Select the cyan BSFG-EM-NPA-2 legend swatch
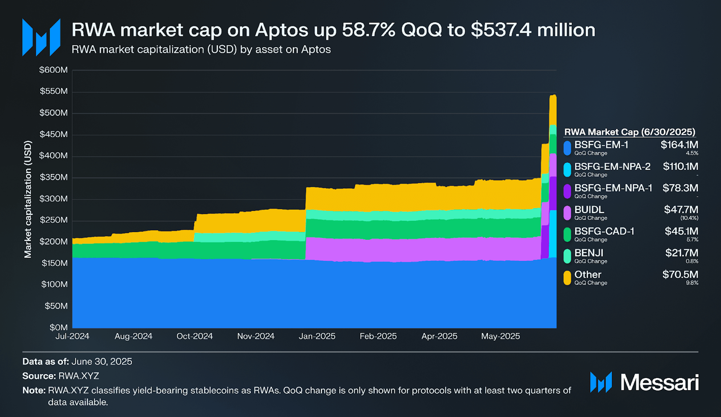 click(x=567, y=170)
